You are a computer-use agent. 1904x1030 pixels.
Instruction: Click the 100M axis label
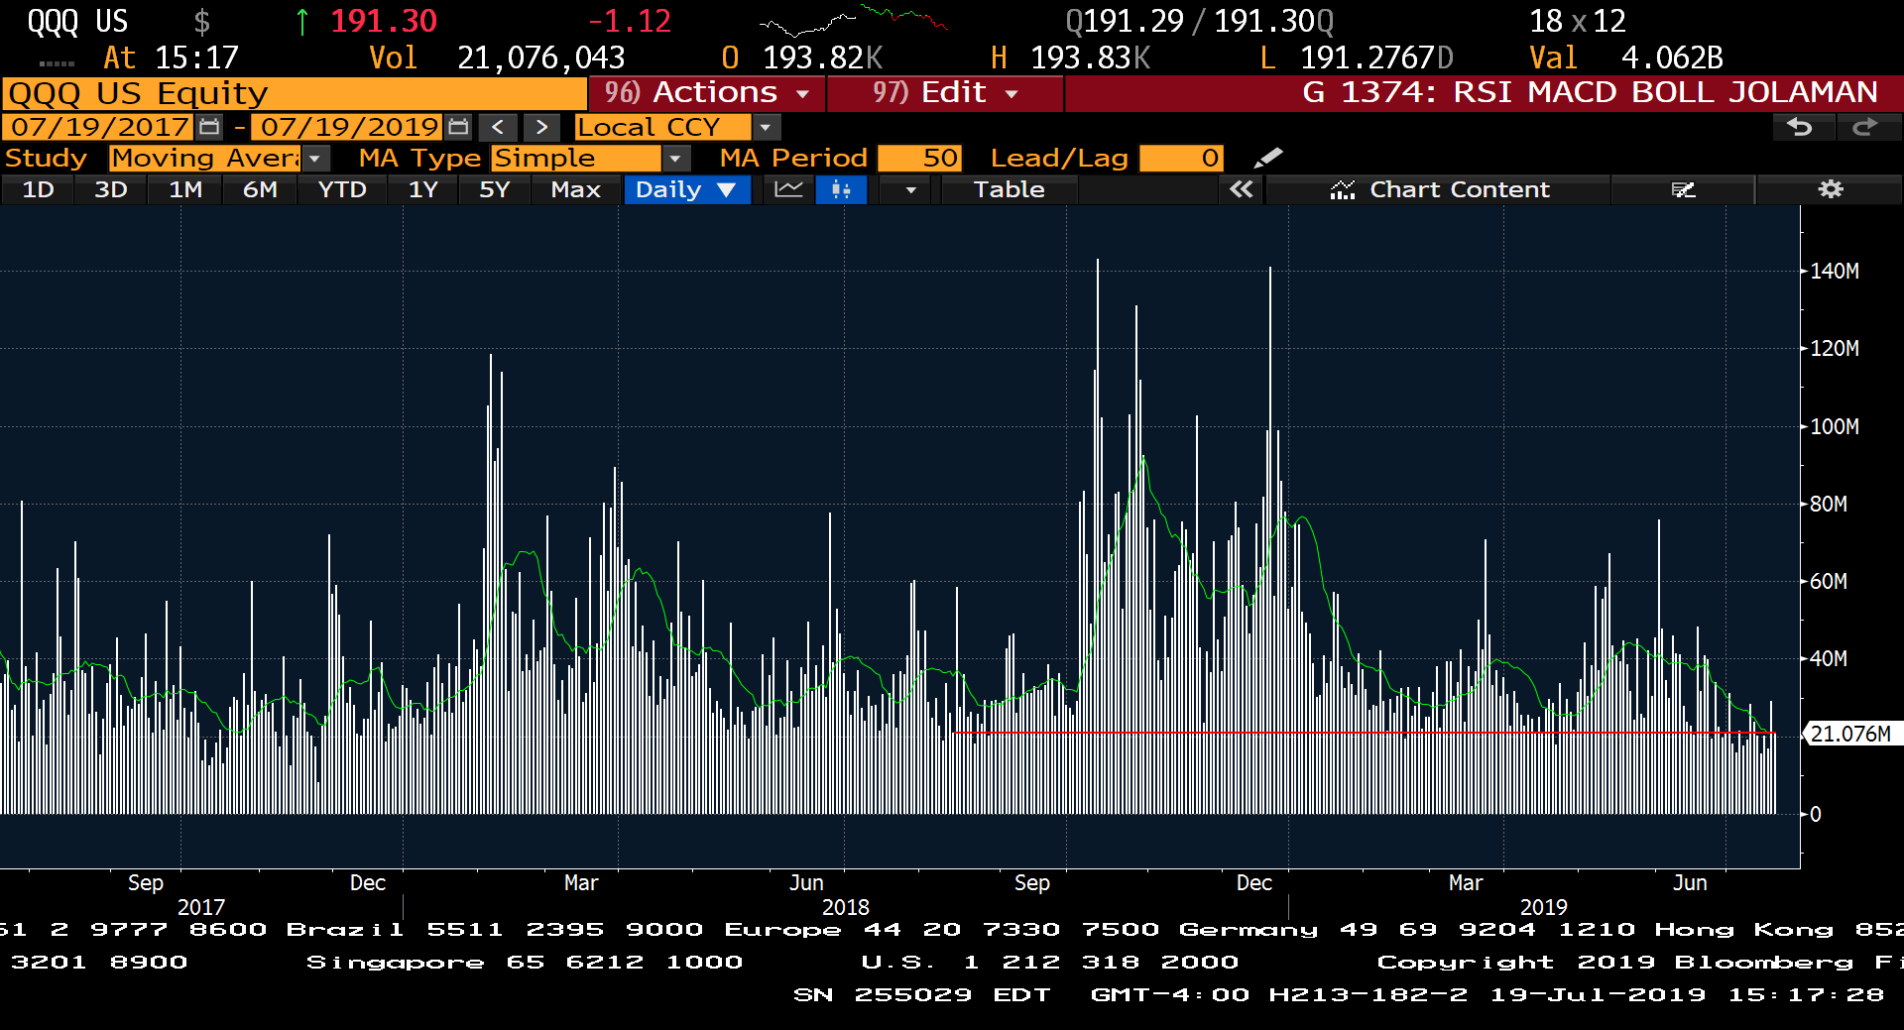pos(1835,427)
